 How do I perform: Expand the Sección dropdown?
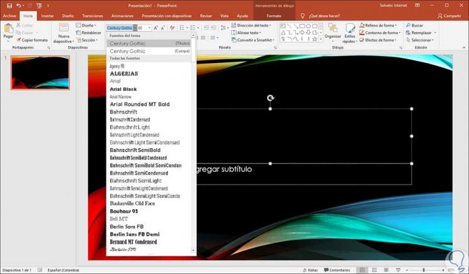click(x=87, y=40)
